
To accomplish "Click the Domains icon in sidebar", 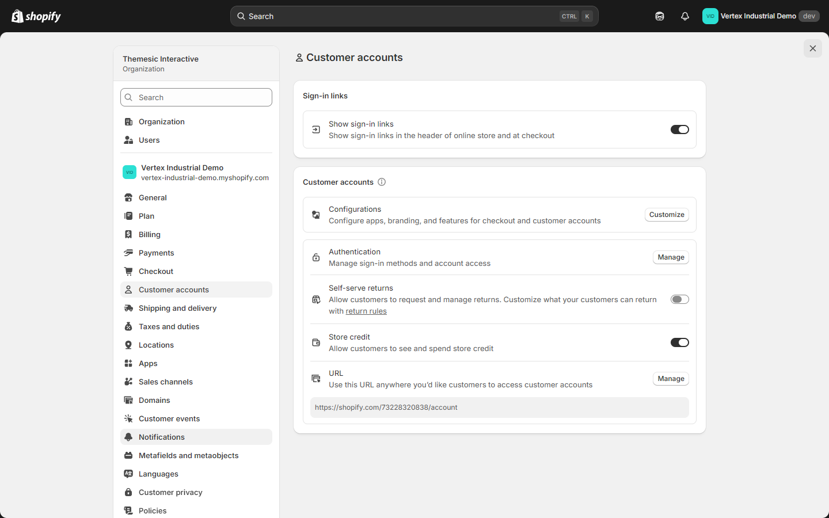I will 128,400.
